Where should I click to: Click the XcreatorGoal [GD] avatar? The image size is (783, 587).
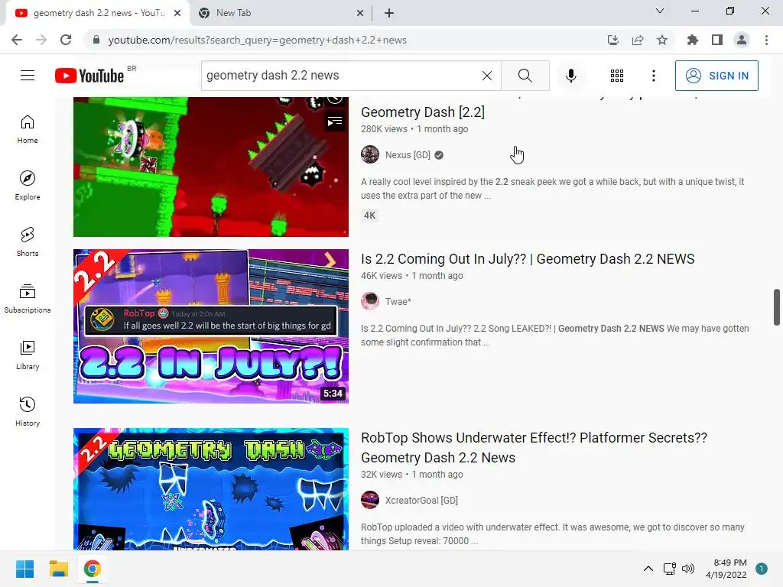click(x=370, y=500)
